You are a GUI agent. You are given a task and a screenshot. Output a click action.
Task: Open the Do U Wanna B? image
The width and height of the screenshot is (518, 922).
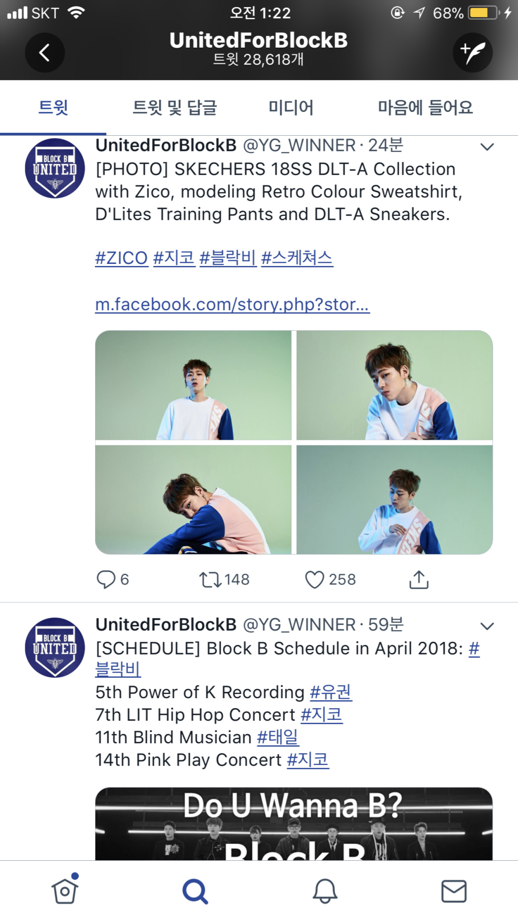coord(294,824)
